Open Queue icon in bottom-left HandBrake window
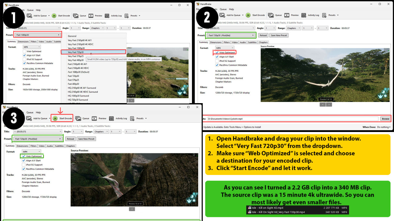 click(x=78, y=118)
